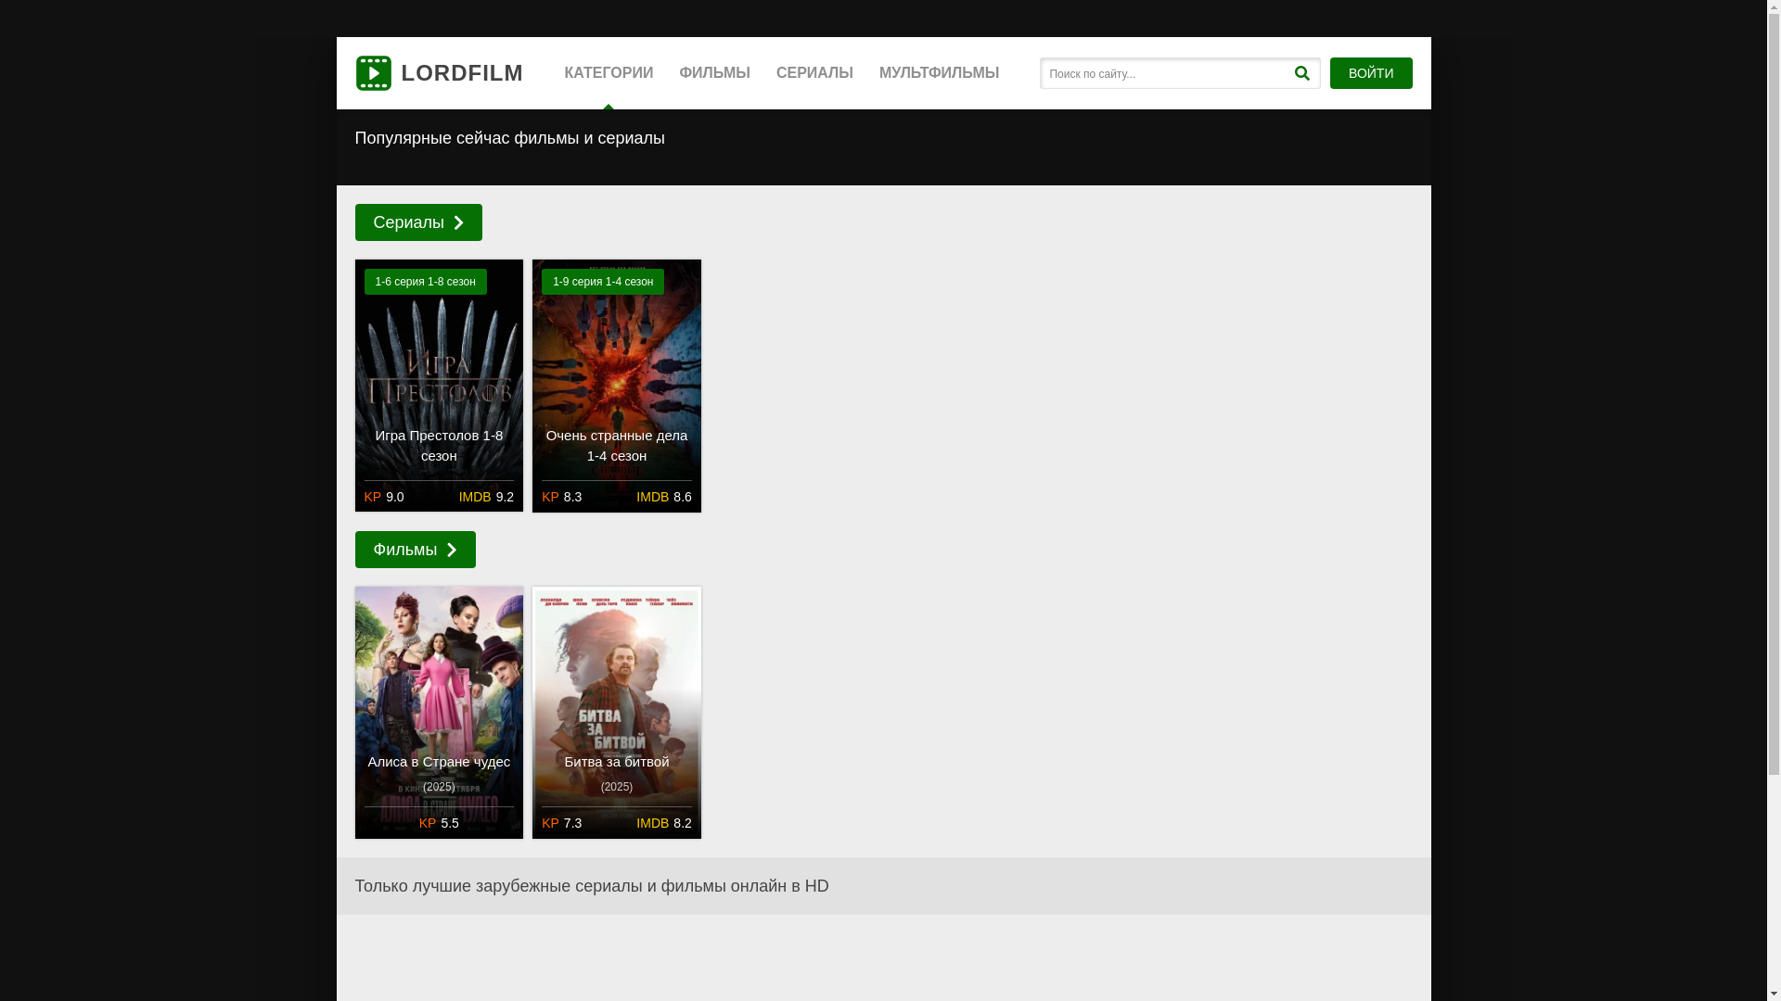This screenshot has width=1781, height=1001.
Task: Open the Сериалы navigation menu
Action: tap(814, 73)
